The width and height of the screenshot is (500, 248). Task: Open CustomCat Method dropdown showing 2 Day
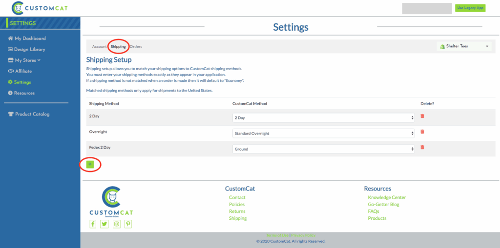(323, 118)
